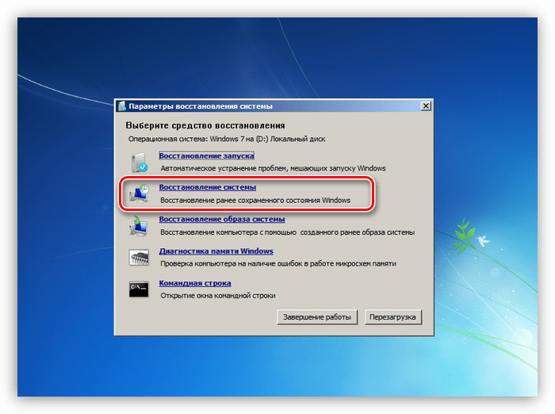This screenshot has height=414, width=555.
Task: Open the Командная строка link
Action: click(195, 283)
